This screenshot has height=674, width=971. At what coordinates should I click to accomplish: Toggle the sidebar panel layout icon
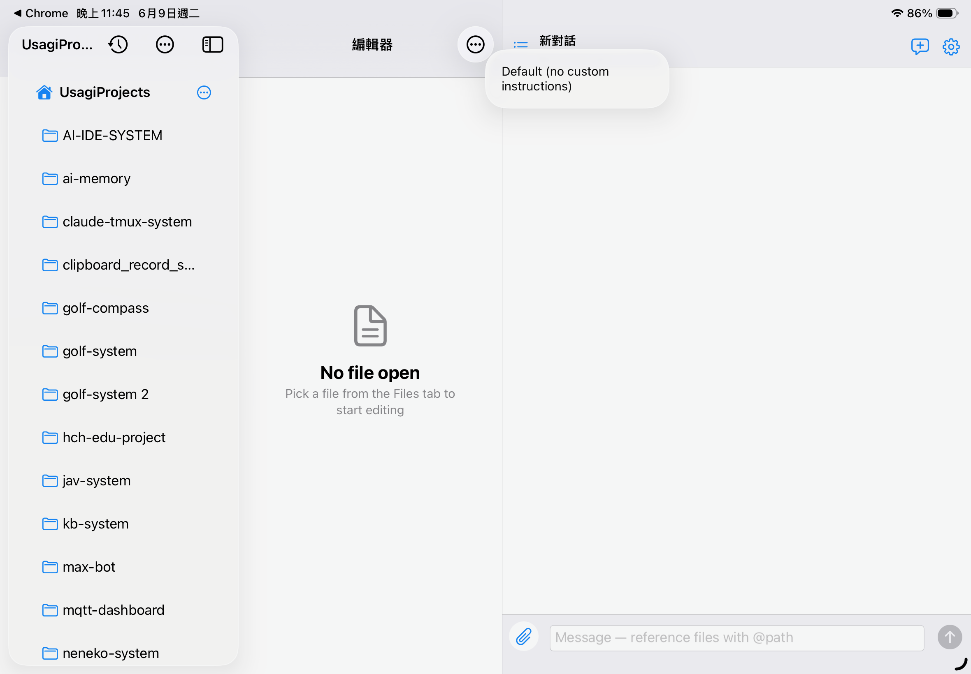pos(213,44)
